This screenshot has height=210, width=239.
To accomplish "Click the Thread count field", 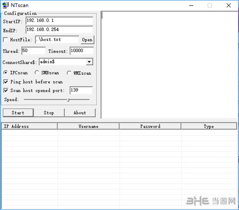I will (x=33, y=51).
